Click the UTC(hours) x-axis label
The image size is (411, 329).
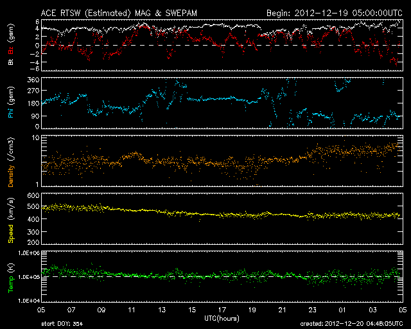(x=222, y=318)
